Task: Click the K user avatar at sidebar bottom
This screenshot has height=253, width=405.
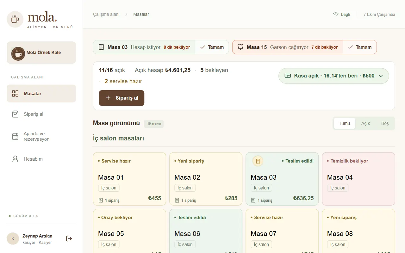Action: pyautogui.click(x=13, y=239)
